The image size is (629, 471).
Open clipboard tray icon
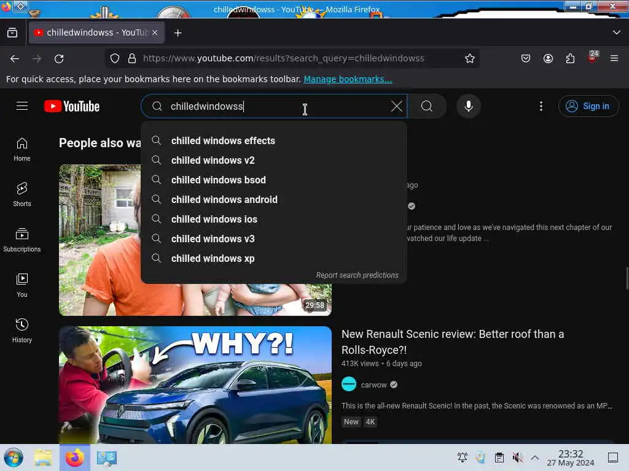coord(499,458)
